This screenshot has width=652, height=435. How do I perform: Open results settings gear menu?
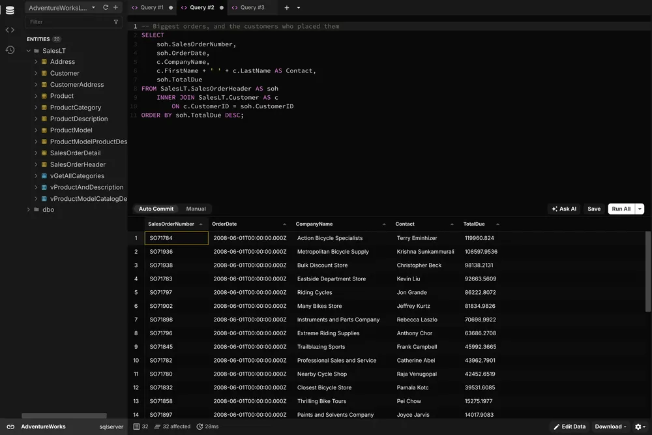(x=640, y=427)
